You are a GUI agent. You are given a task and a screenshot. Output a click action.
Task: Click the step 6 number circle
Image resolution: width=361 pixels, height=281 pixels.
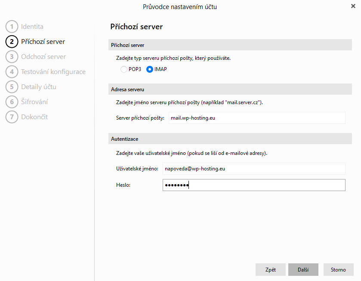(x=12, y=102)
